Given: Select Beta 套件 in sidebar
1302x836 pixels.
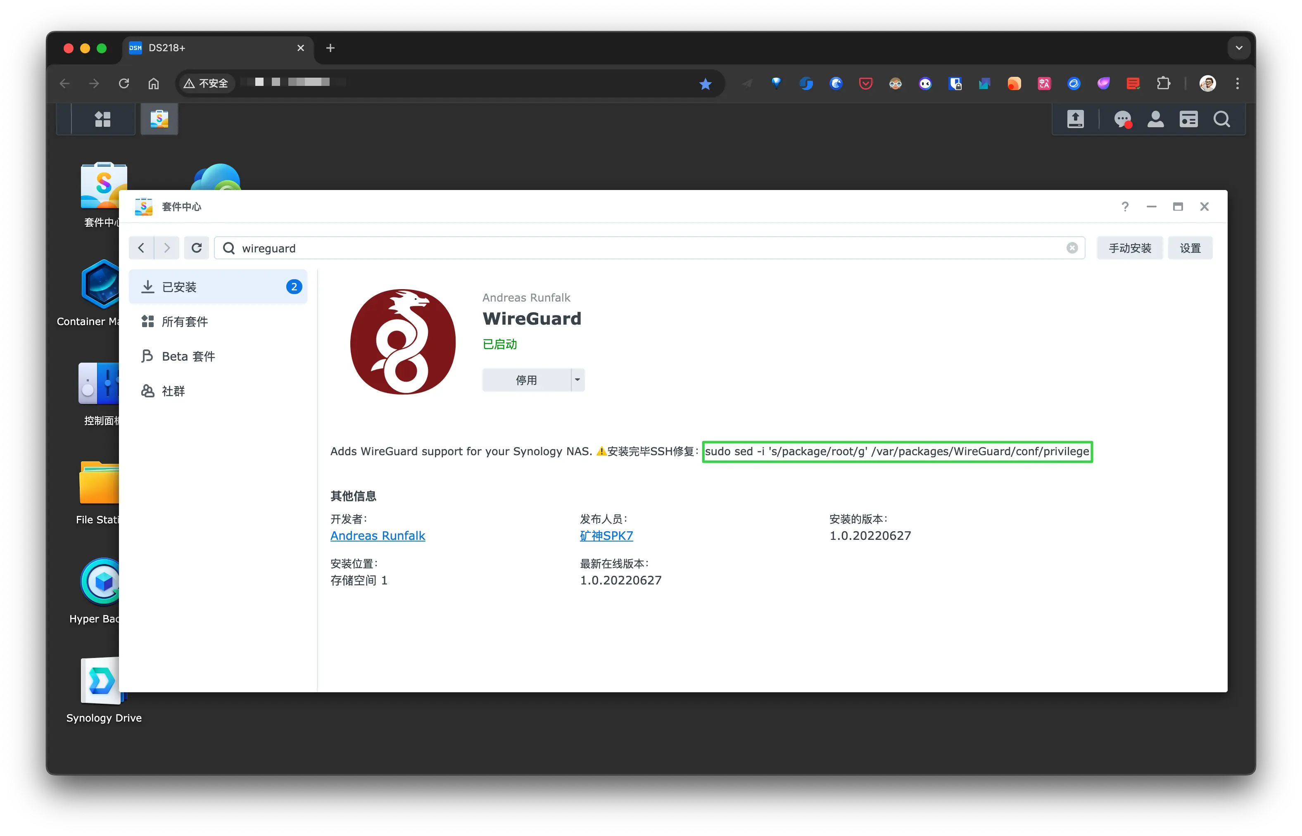Looking at the screenshot, I should click(188, 356).
